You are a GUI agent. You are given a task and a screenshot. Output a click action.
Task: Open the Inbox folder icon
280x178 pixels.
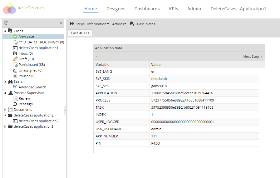click(15, 53)
